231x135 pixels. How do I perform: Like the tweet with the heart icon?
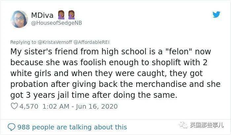tap(14, 106)
